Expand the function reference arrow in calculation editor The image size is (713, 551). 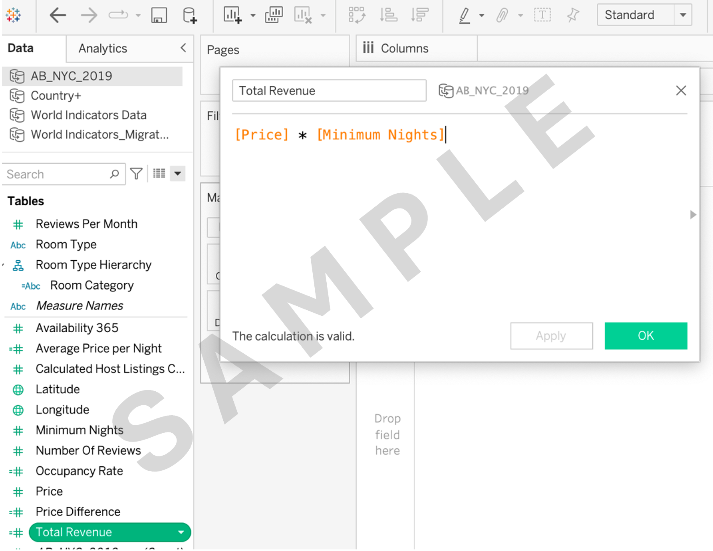(x=693, y=215)
